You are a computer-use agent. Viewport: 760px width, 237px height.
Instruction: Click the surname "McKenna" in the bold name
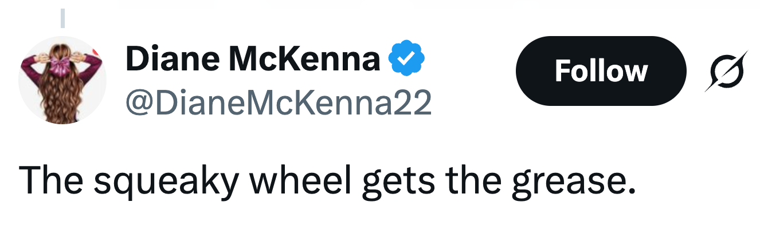[x=304, y=58]
